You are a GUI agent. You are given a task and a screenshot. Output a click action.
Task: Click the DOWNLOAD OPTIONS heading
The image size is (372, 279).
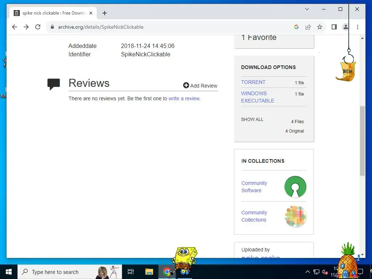click(268, 67)
